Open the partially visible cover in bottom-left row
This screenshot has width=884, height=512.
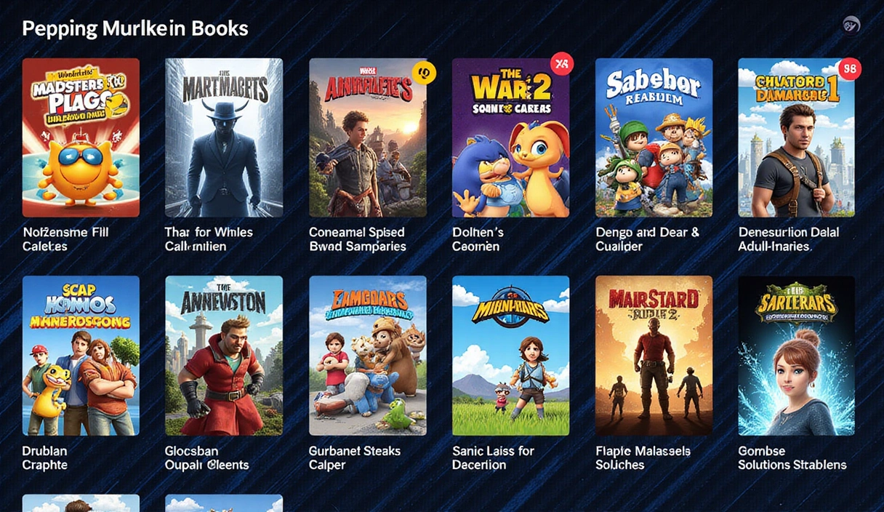coord(81,503)
